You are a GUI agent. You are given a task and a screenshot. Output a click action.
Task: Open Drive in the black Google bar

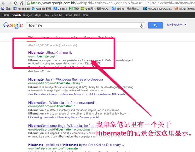[x=77, y=15]
